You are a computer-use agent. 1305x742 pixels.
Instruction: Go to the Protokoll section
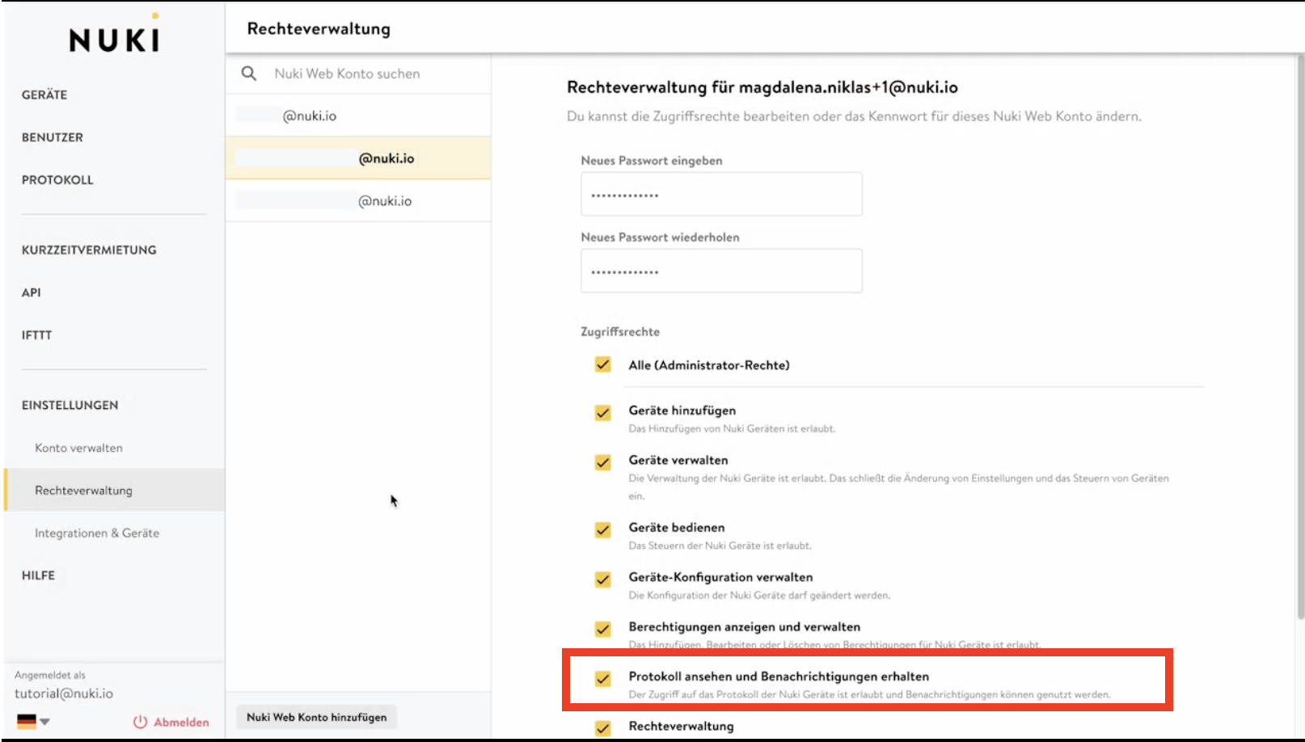(57, 179)
